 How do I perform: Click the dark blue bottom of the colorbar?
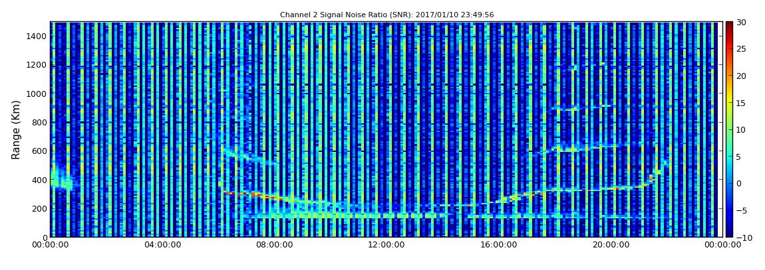[729, 234]
